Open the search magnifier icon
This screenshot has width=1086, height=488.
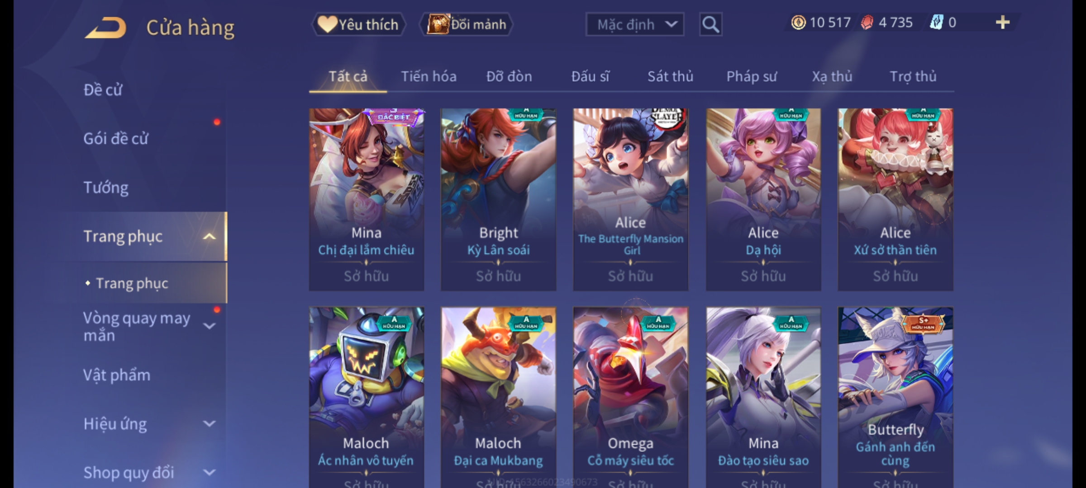coord(710,24)
